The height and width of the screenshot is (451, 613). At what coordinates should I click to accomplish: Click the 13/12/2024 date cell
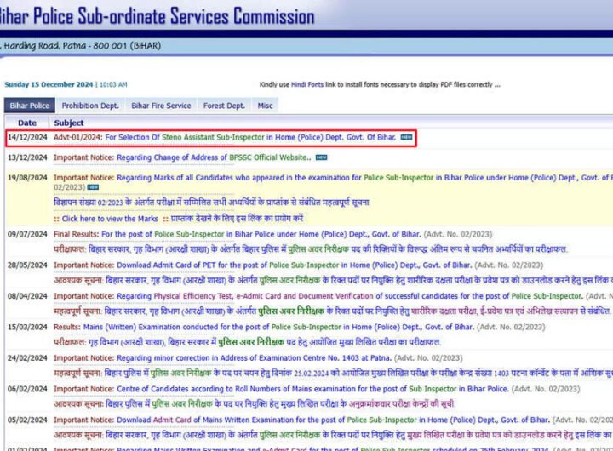click(x=27, y=157)
